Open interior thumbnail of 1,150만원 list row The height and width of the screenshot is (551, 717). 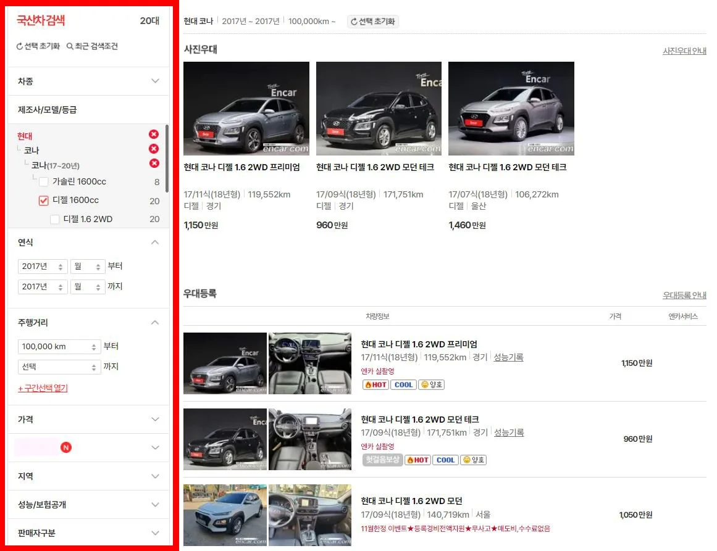[x=310, y=363]
